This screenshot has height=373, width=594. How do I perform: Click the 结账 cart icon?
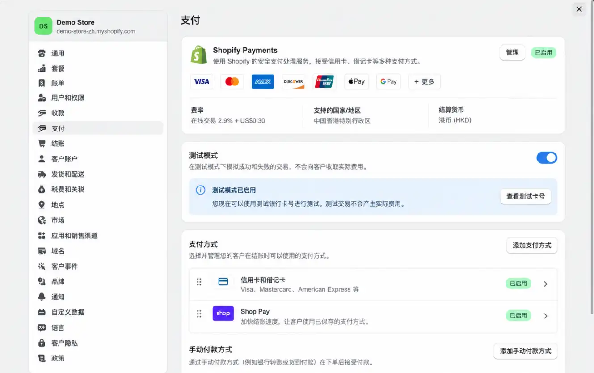[42, 144]
